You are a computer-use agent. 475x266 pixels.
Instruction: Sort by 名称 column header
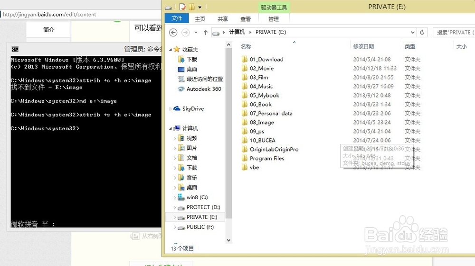(246, 46)
